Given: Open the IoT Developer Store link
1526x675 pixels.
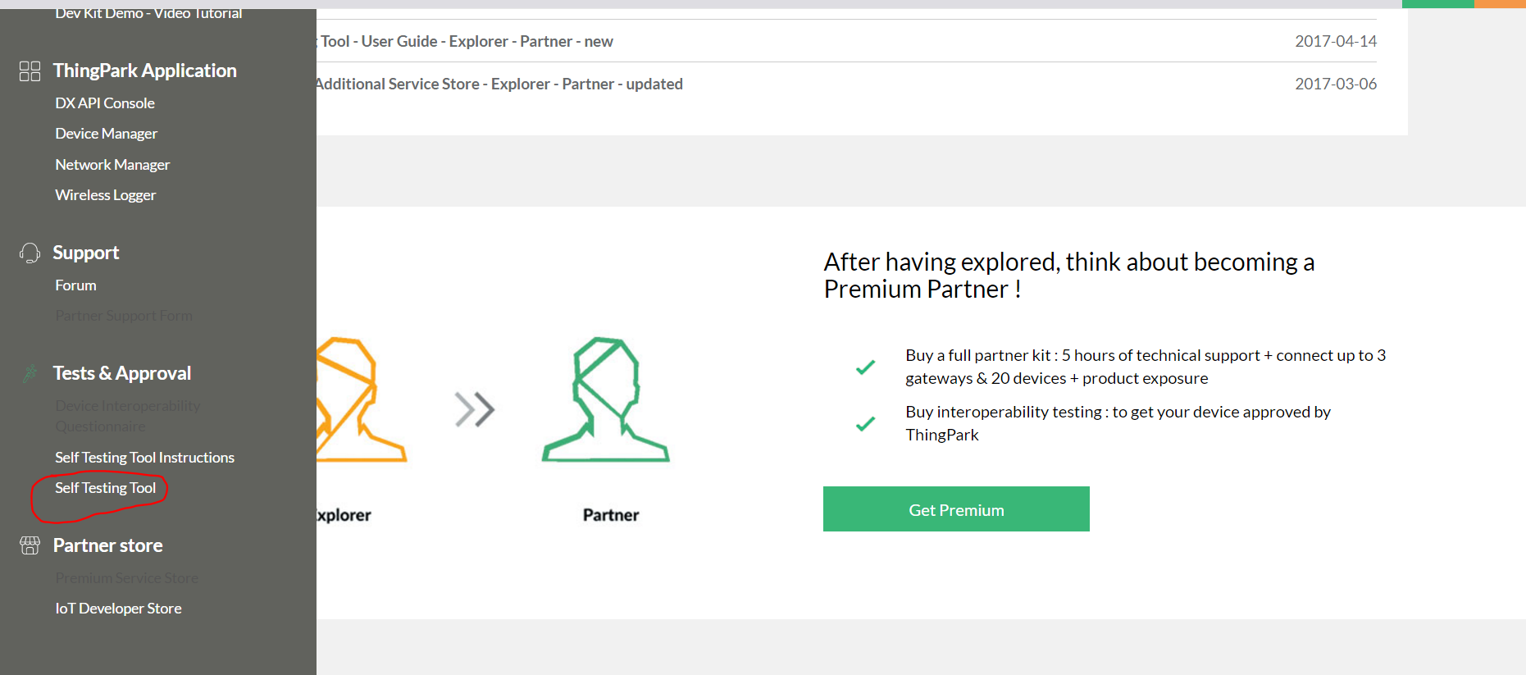Looking at the screenshot, I should coord(118,609).
